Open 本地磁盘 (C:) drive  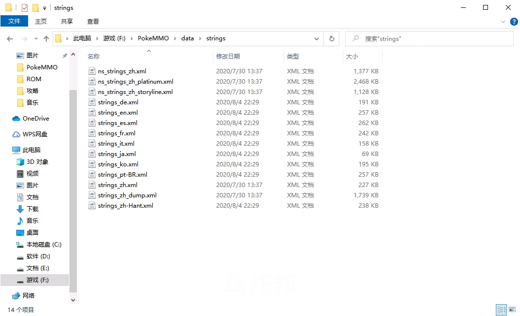(44, 244)
